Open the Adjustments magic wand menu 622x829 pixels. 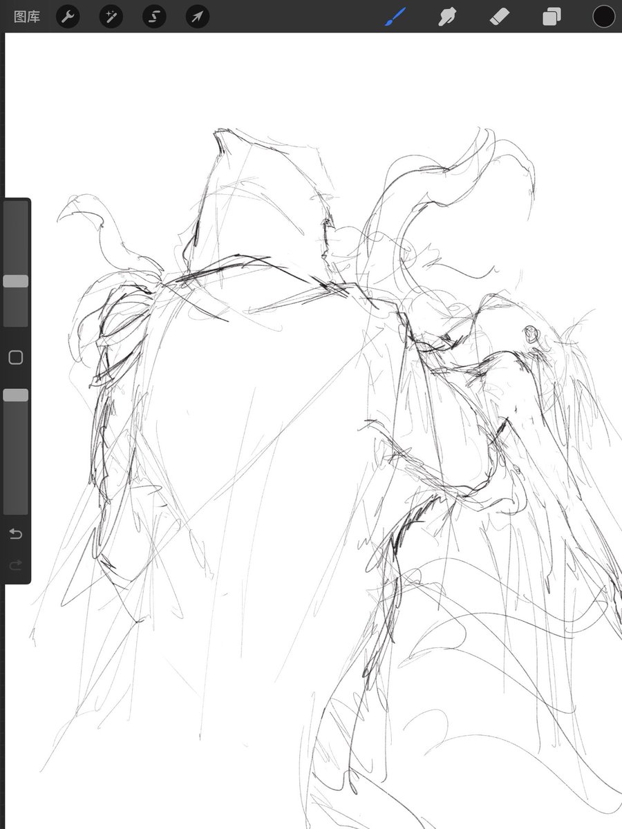(x=111, y=17)
